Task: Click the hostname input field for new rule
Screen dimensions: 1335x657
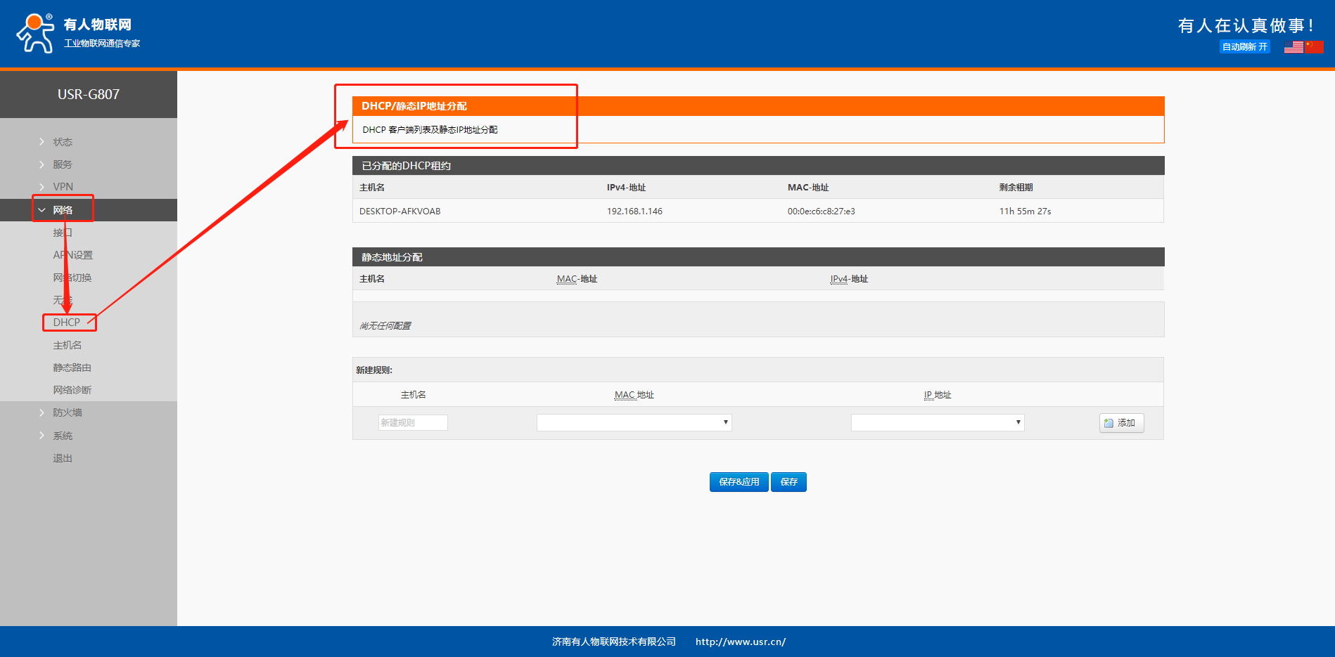Action: (x=413, y=422)
